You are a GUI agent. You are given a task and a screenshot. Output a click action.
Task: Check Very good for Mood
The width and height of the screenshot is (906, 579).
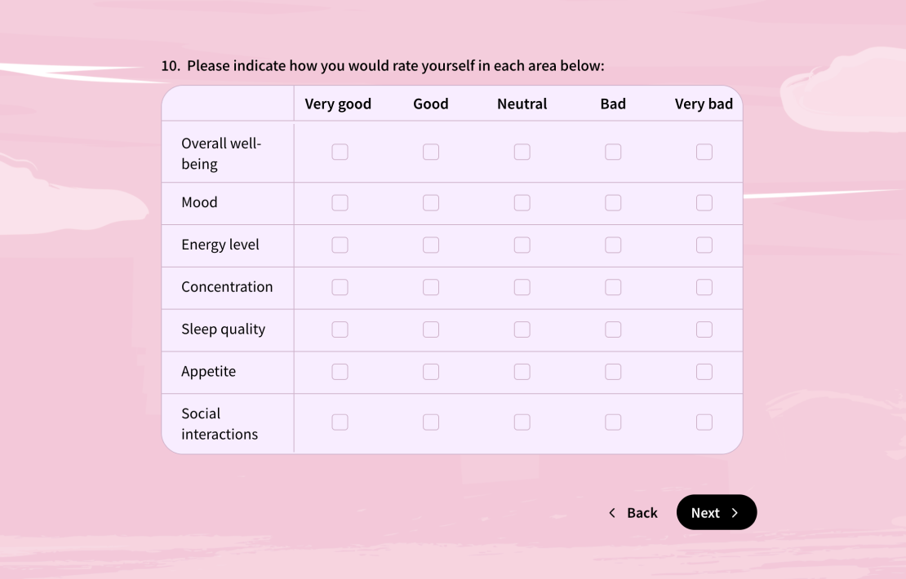click(340, 202)
